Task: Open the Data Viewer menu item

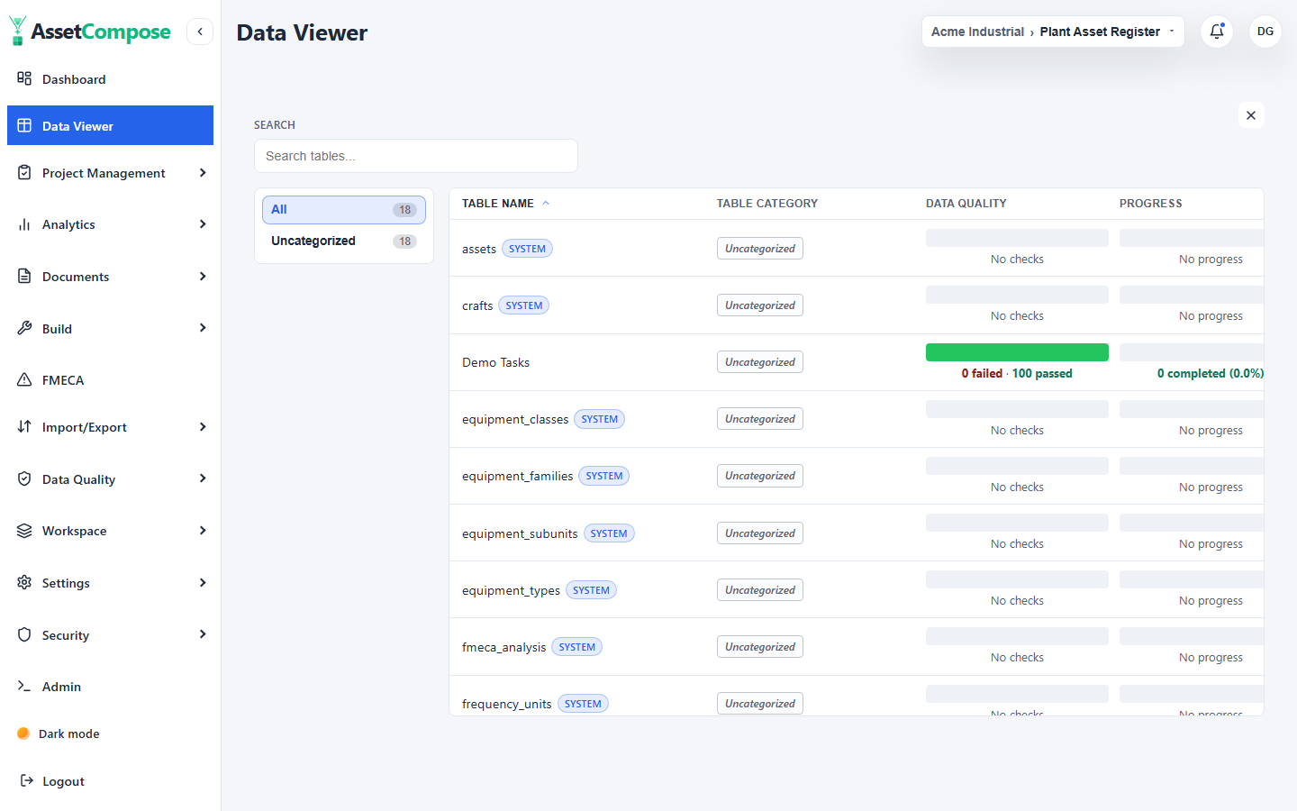Action: pyautogui.click(x=110, y=125)
